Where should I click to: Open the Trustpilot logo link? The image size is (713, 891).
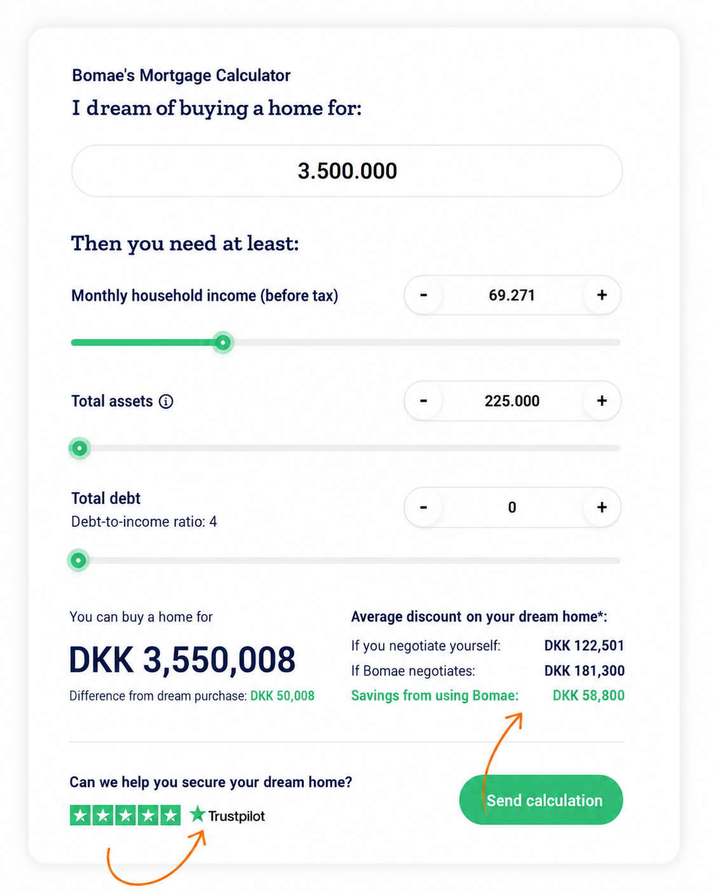227,815
